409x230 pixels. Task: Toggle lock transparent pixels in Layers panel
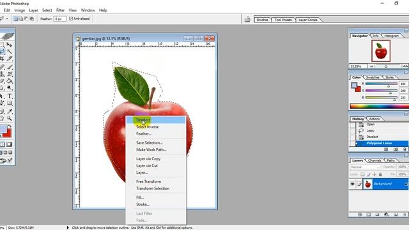[362, 174]
